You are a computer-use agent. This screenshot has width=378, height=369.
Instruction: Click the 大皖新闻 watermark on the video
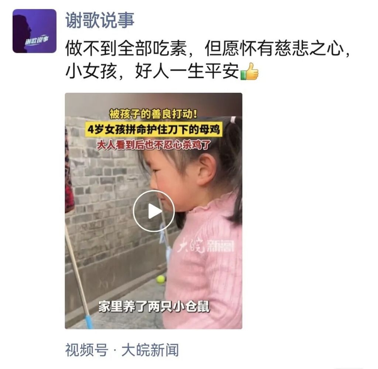(x=205, y=246)
